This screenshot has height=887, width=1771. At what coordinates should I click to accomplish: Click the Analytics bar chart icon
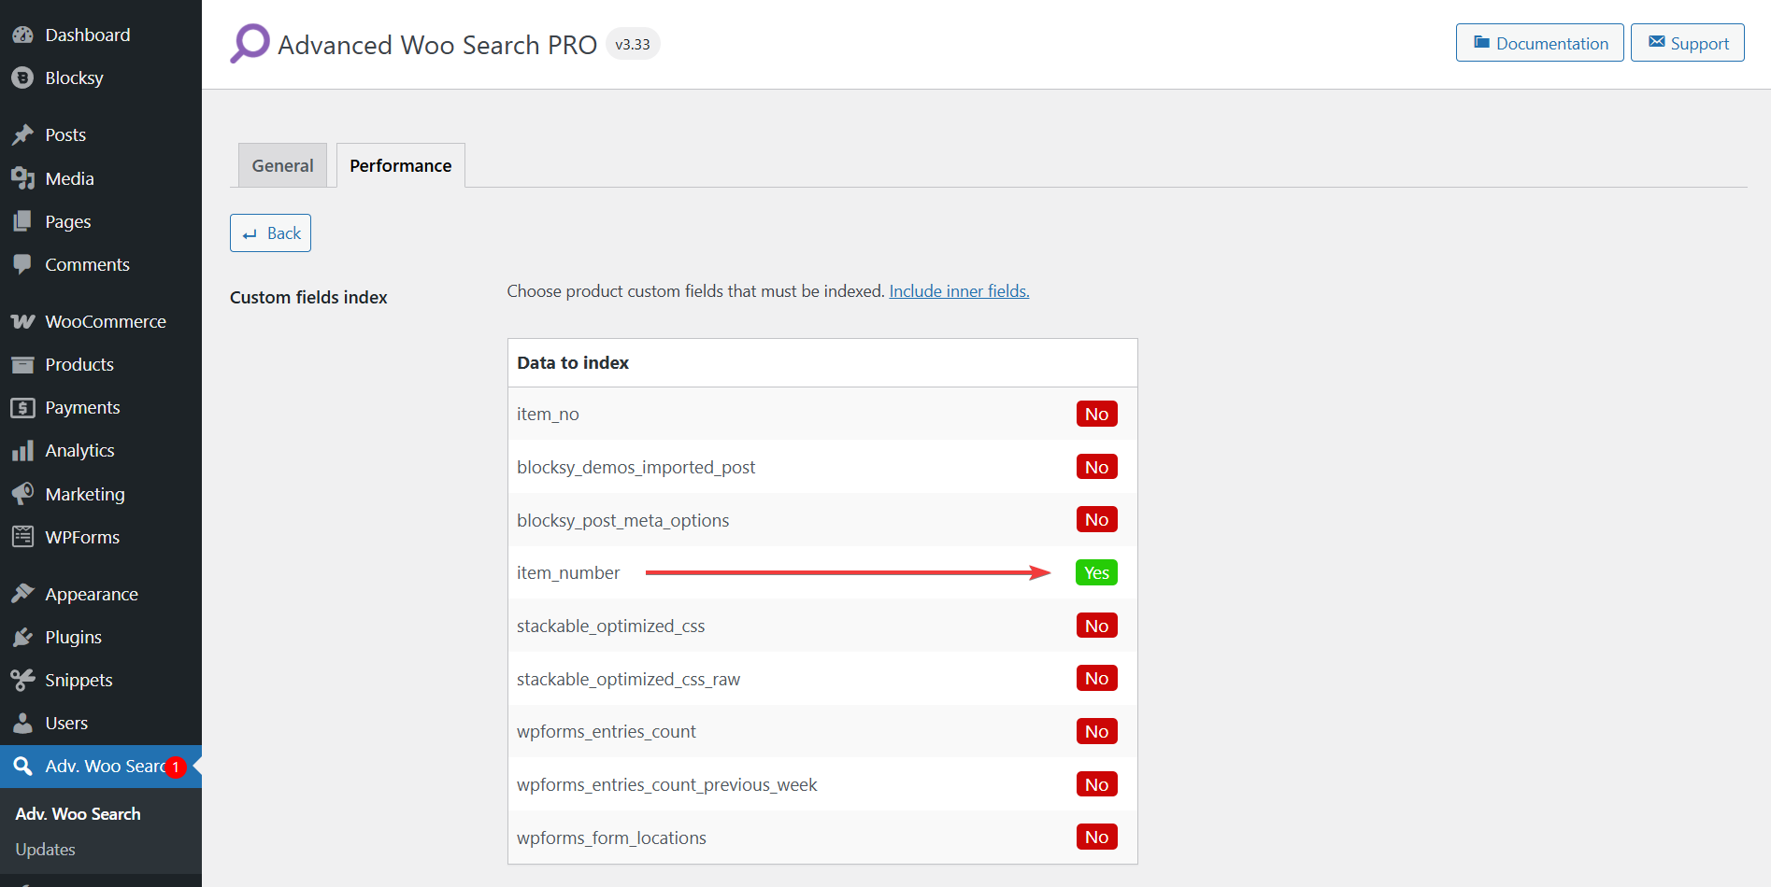tap(22, 451)
